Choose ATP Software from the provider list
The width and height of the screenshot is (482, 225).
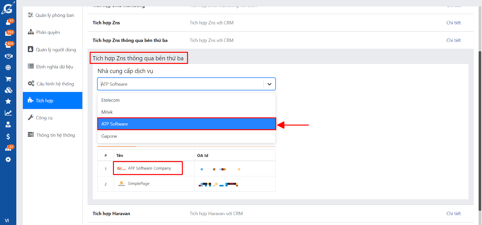[186, 124]
